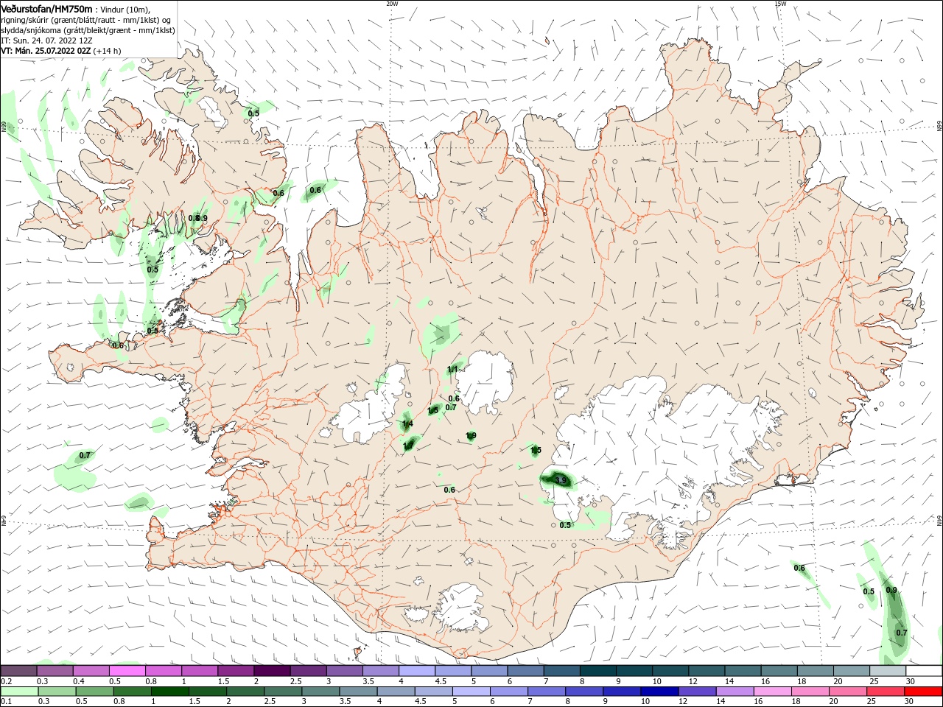The image size is (943, 707).
Task: Pick the lavender swatch labeled 4 in the upper legend
Action: click(x=416, y=671)
